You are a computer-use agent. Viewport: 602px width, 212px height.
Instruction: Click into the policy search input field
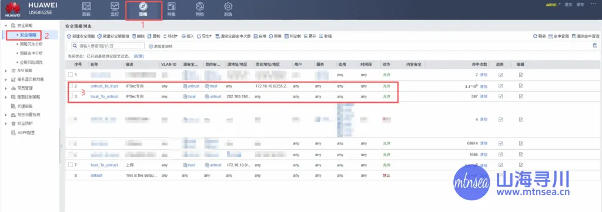pyautogui.click(x=108, y=46)
